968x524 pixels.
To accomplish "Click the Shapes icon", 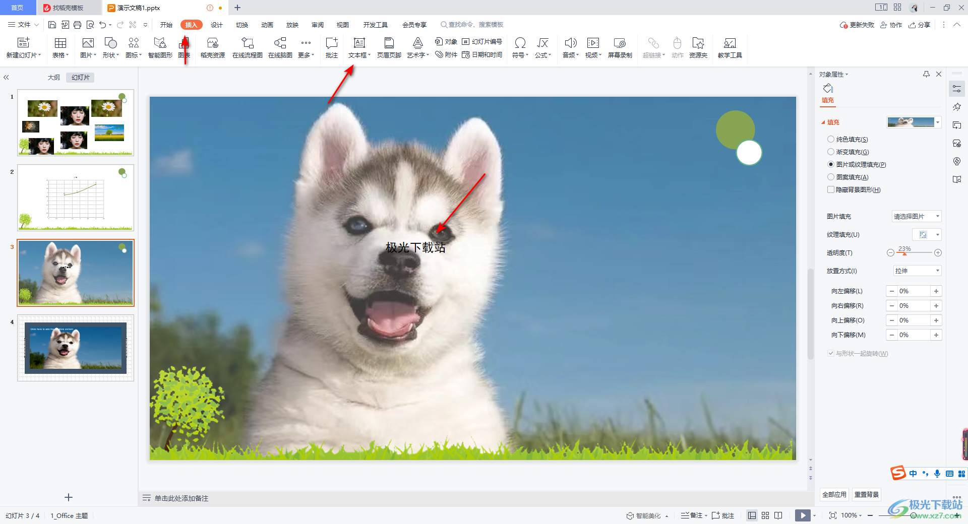I will (x=110, y=43).
